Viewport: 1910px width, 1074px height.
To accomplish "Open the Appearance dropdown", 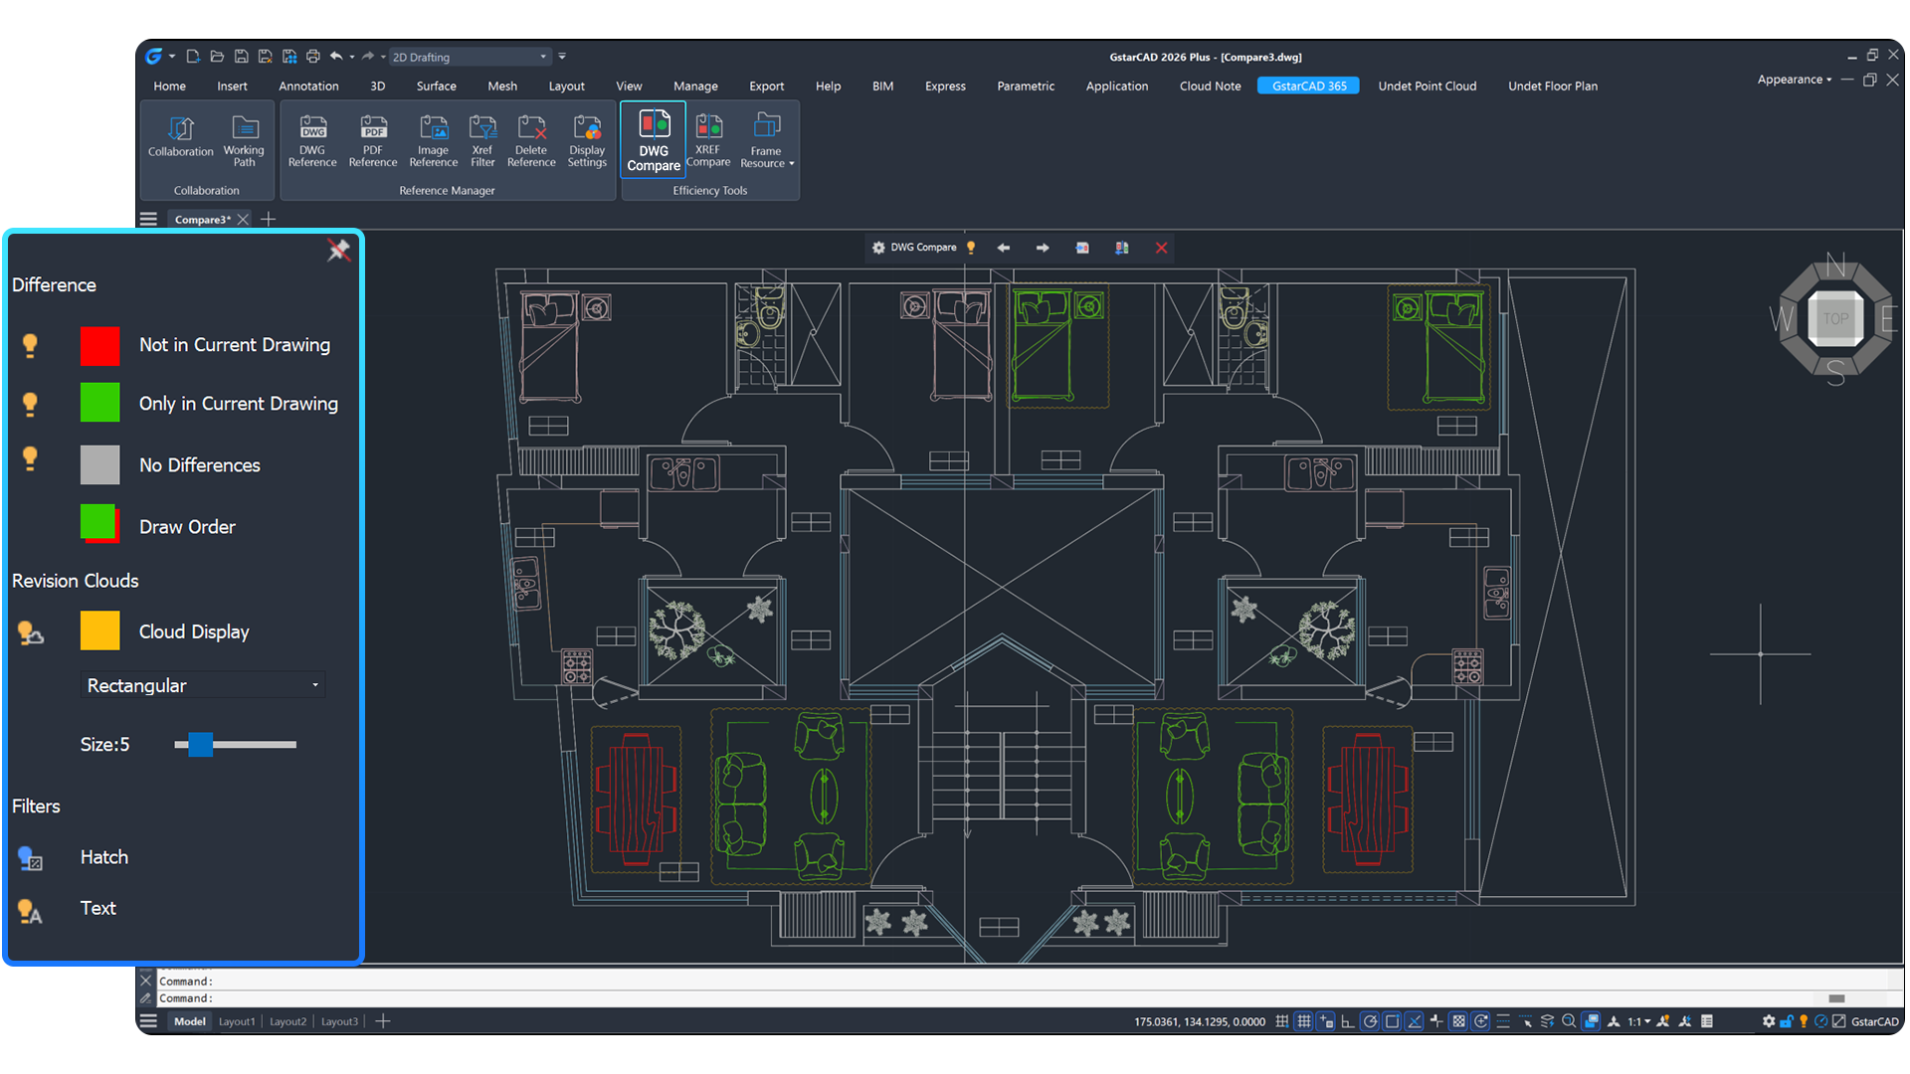I will point(1795,80).
